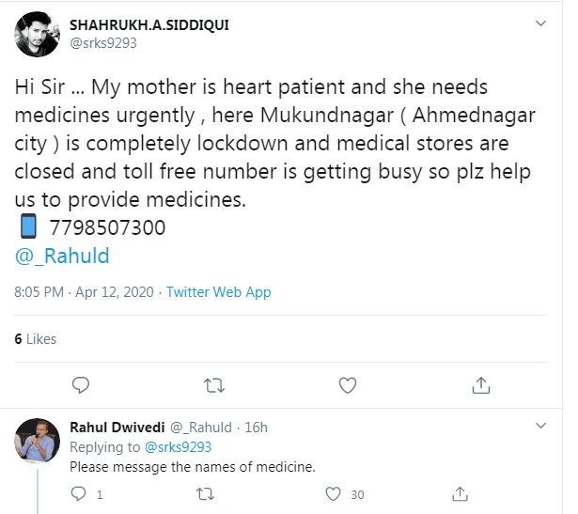
Task: Click the Twitter Web App source link
Action: click(219, 292)
